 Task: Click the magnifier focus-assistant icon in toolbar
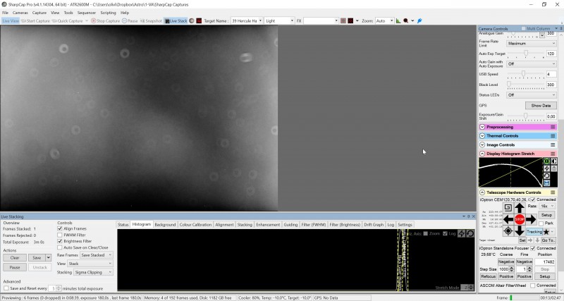[406, 21]
